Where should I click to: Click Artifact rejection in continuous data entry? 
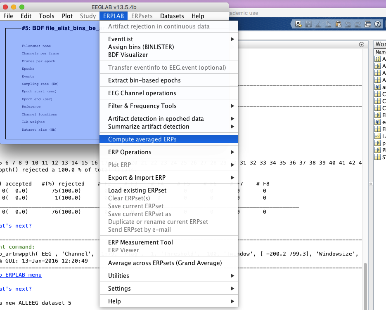169,26
